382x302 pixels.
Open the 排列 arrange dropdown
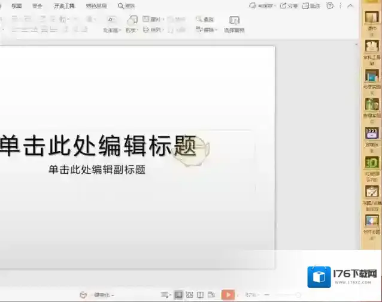point(153,30)
